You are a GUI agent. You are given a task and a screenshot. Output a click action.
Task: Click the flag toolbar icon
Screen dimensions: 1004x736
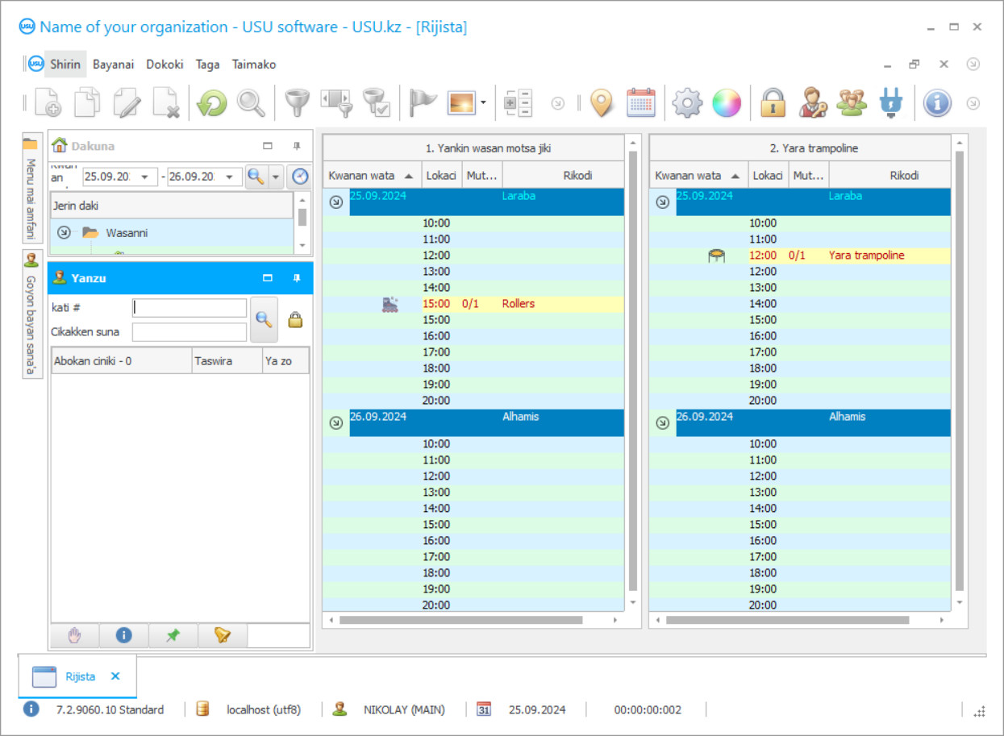click(421, 102)
